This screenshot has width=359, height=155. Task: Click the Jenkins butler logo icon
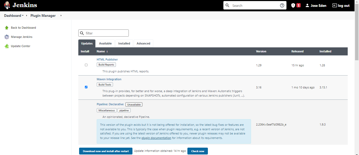coord(7,5)
